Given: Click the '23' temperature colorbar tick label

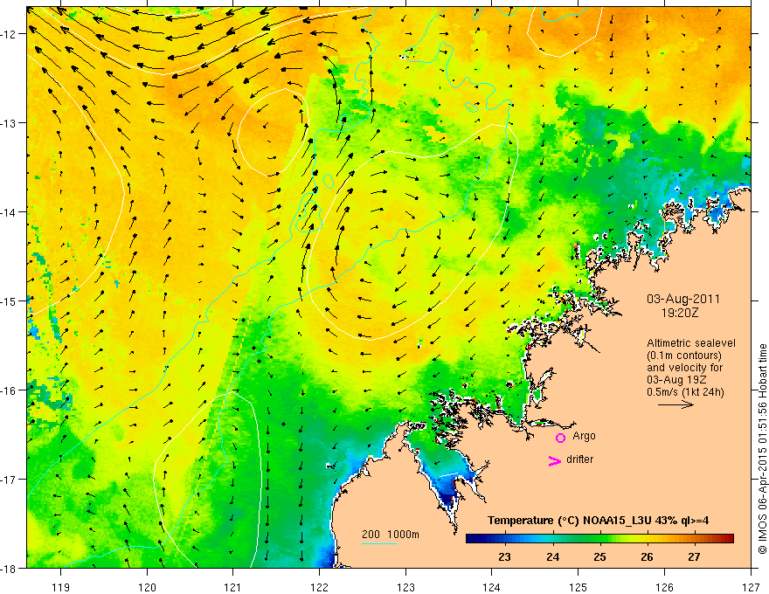Looking at the screenshot, I should [x=504, y=557].
